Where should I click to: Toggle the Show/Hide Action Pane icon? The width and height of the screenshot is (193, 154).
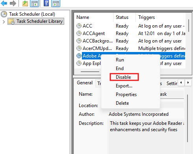tap(56, 3)
